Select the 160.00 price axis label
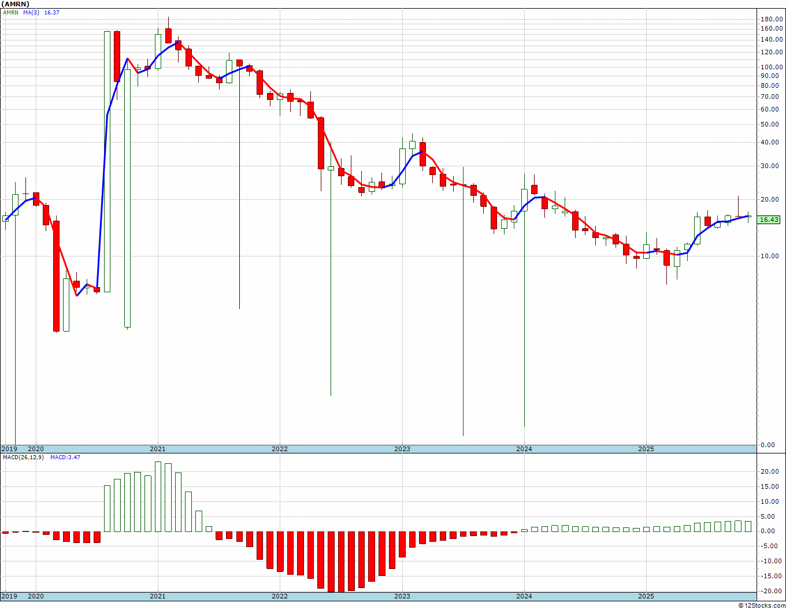The width and height of the screenshot is (786, 610). tap(772, 28)
